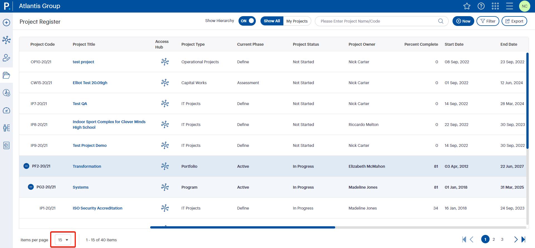This screenshot has height=248, width=535.
Task: Open Access Hub for Test QA
Action: [x=165, y=103]
